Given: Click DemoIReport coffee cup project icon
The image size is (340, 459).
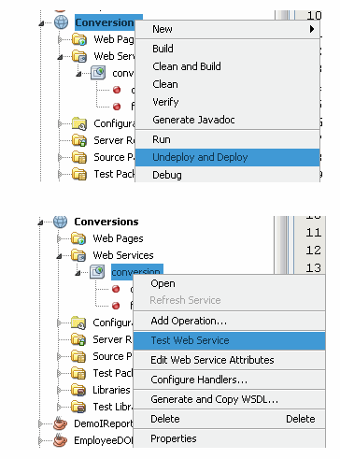Looking at the screenshot, I should click(61, 423).
